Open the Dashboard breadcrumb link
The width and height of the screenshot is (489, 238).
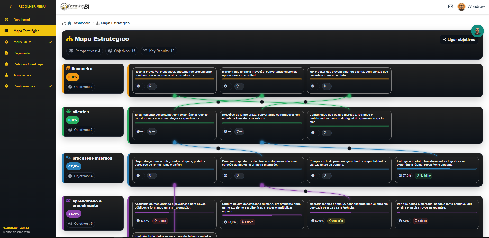click(81, 23)
